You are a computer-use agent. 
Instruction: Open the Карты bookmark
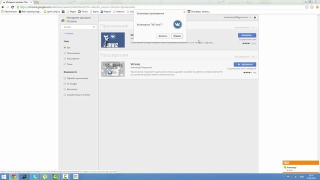[x=94, y=11]
